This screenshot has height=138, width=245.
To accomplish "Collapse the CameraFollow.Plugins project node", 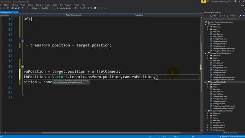I will click(206, 82).
